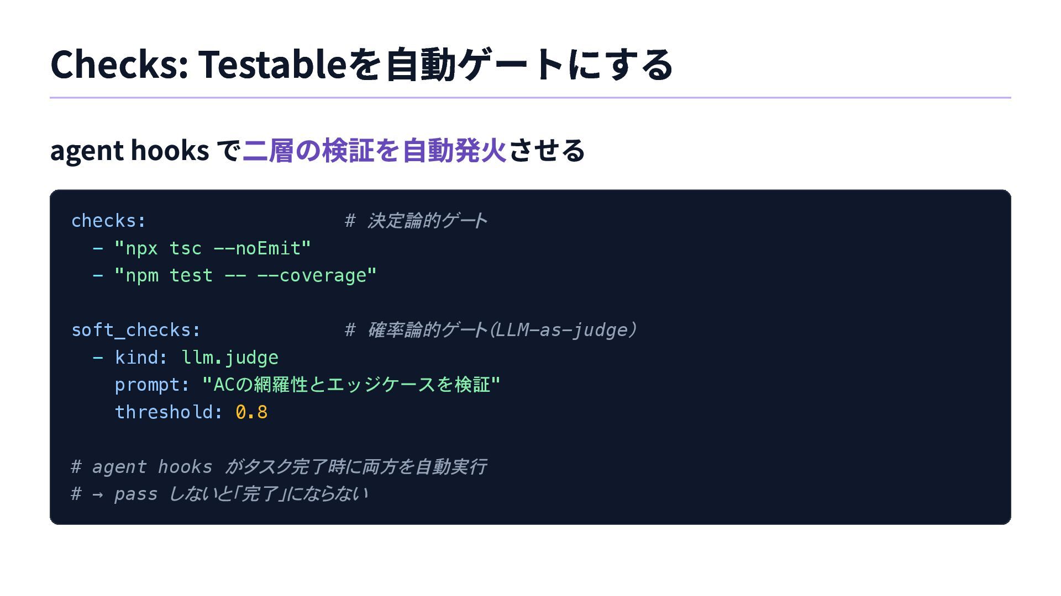Click the 'npx tsc --noEmit' string
Screen dimensions: 1061x596
(x=213, y=248)
